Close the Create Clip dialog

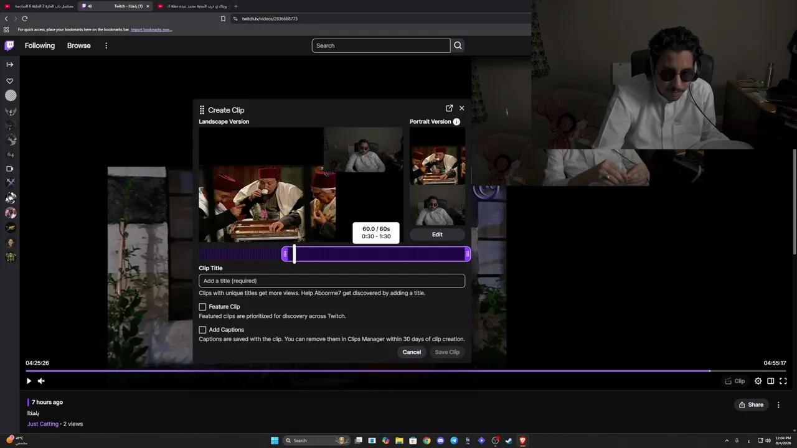click(x=461, y=108)
